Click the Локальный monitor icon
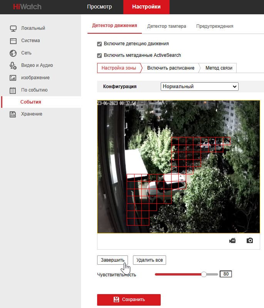Screen dimensions: 264x308 pyautogui.click(x=13, y=29)
